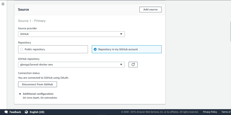This screenshot has height=115, width=231.
Task: Click the refresh repositories icon button
Action: click(133, 64)
